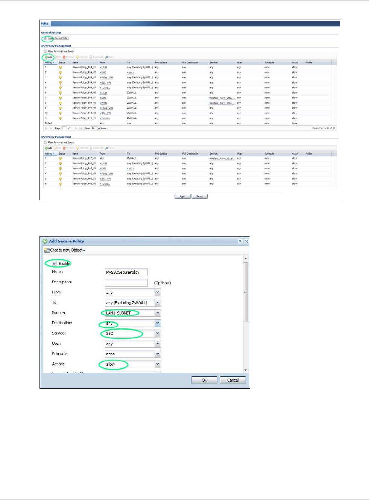Screen dimensions: 369x500
Task: Toggle IPv4 Allow Asymmetrical Route checkbox
Action: point(45,51)
